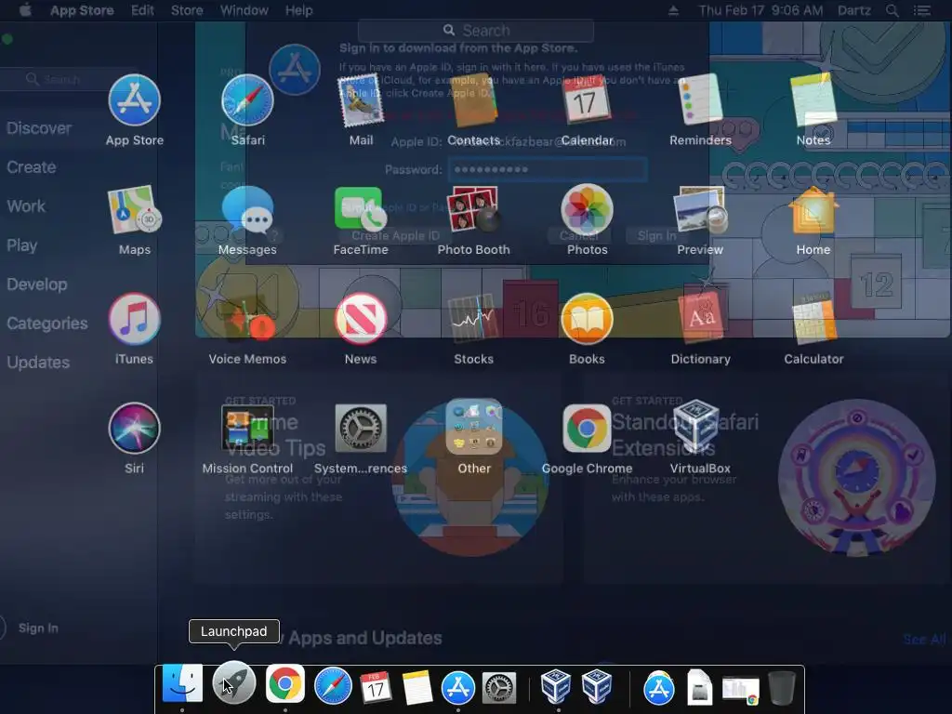Open the Dictionary app

tap(700, 319)
